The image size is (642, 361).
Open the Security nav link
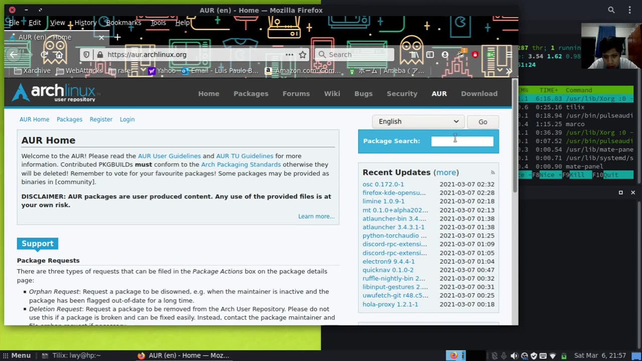click(x=402, y=94)
